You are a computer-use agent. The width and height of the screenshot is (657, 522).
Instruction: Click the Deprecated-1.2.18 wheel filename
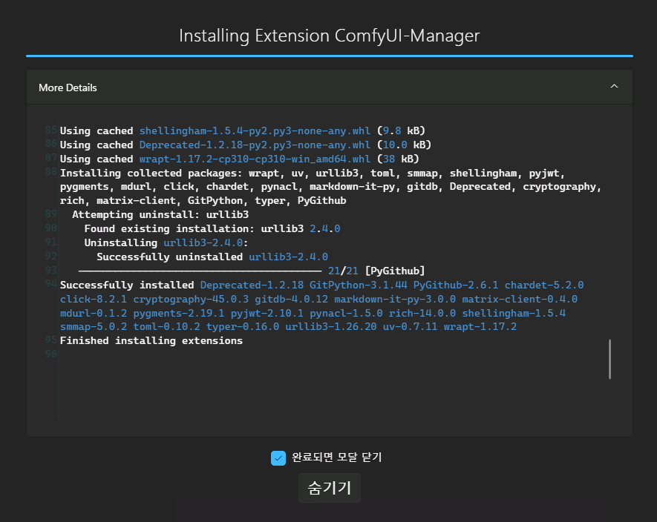pos(255,145)
